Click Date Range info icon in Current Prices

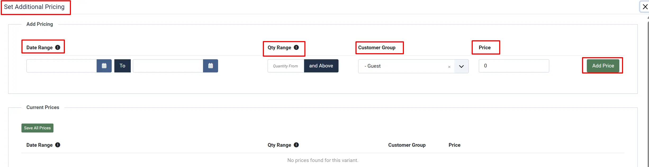(x=58, y=145)
